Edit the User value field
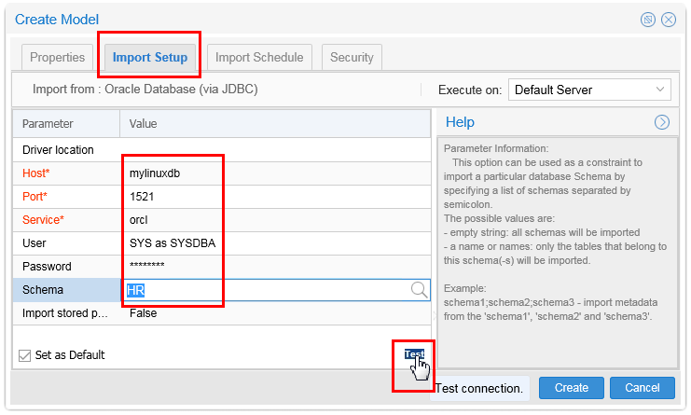The width and height of the screenshot is (691, 415). tap(275, 243)
